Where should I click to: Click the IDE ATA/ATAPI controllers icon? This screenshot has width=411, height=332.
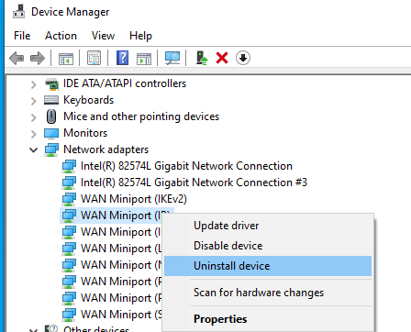tap(51, 83)
